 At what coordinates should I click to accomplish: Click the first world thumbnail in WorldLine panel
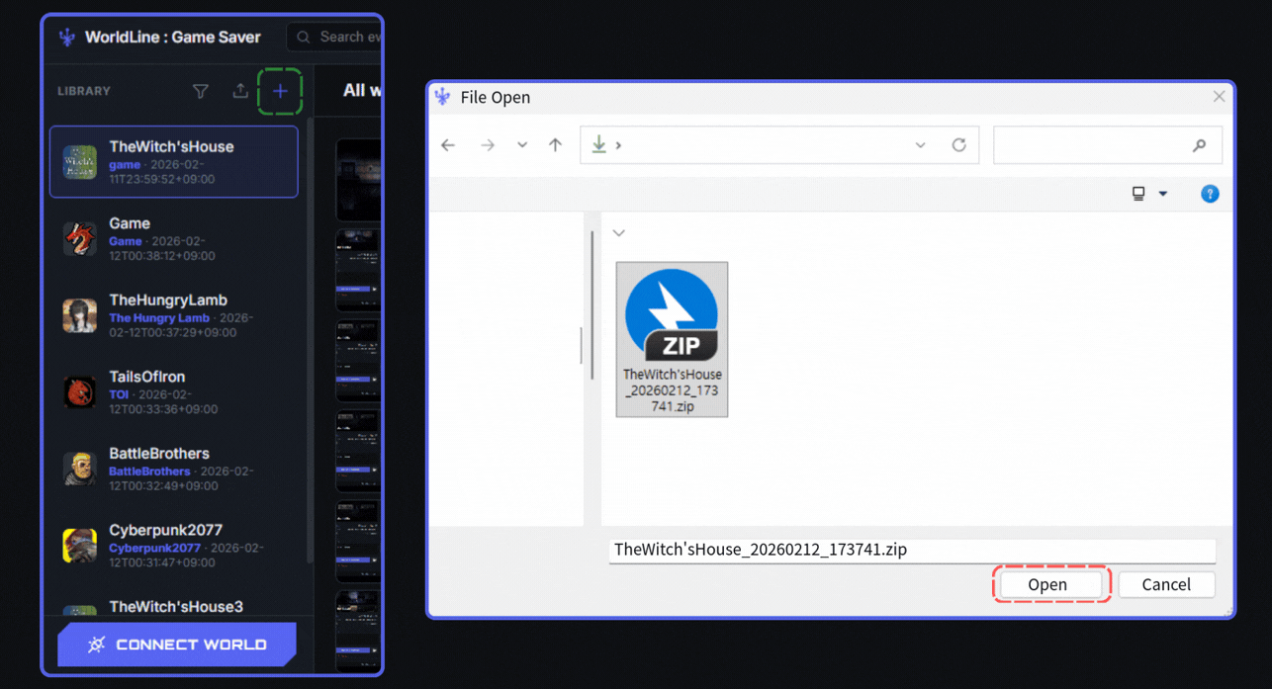[358, 180]
